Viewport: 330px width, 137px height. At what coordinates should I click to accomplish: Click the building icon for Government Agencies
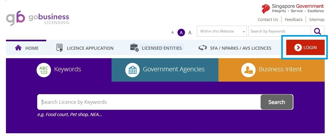click(x=132, y=70)
